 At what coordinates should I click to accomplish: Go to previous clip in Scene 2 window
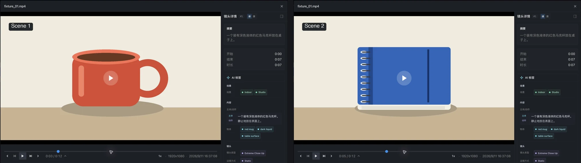[301, 156]
